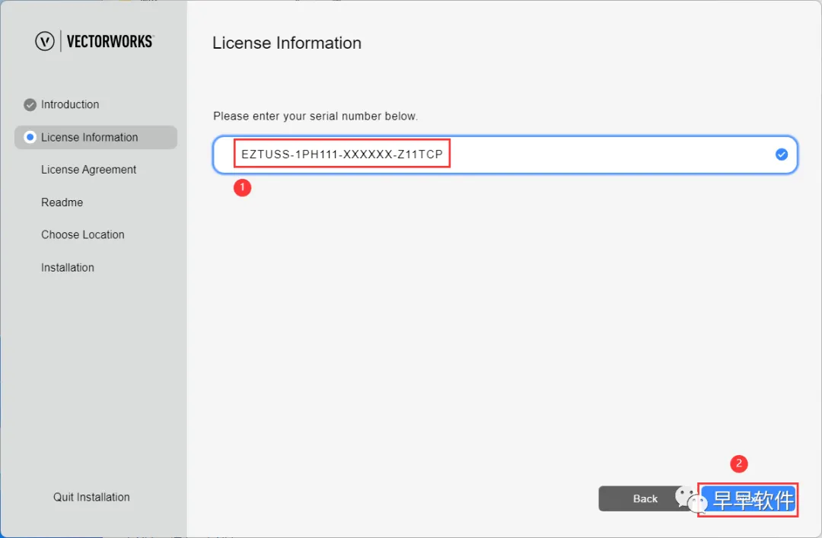The height and width of the screenshot is (538, 822).
Task: Go Back to previous page
Action: pos(645,498)
